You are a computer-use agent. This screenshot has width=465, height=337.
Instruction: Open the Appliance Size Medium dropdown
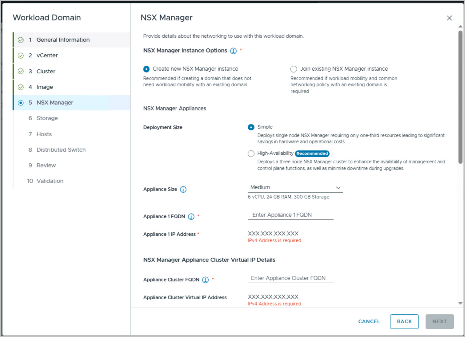tap(295, 187)
